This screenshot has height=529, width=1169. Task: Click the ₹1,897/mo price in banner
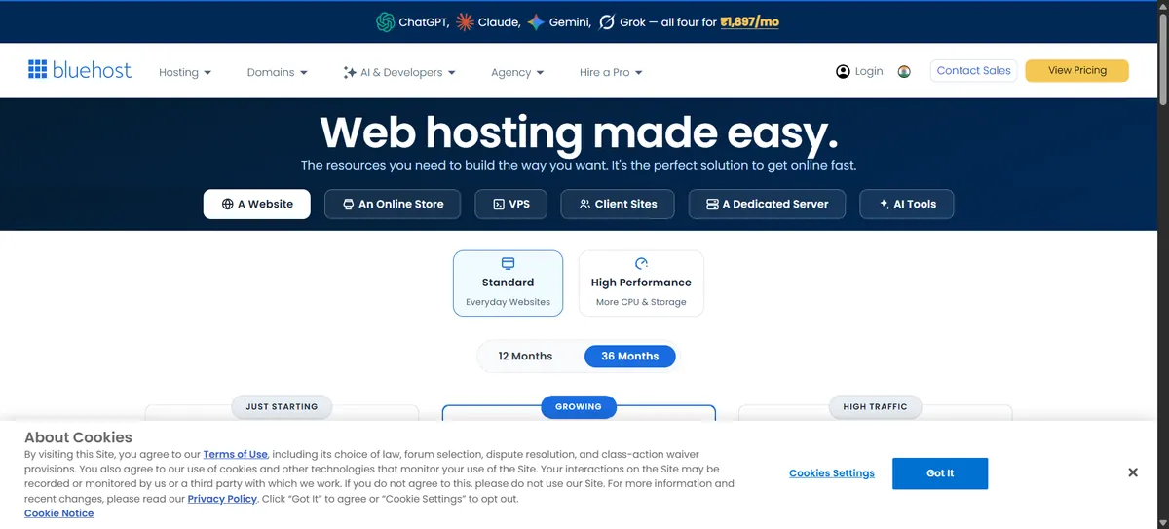coord(749,21)
